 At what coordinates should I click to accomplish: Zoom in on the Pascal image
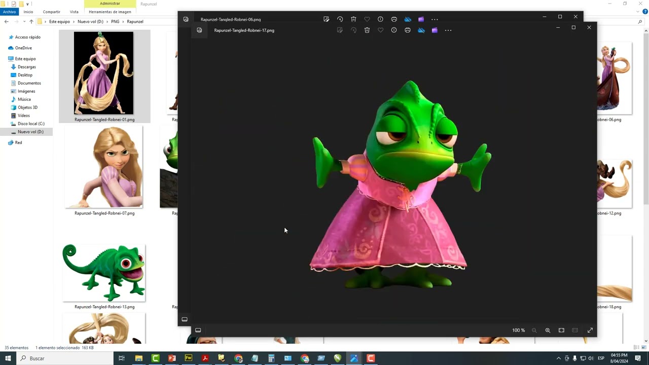tap(548, 331)
